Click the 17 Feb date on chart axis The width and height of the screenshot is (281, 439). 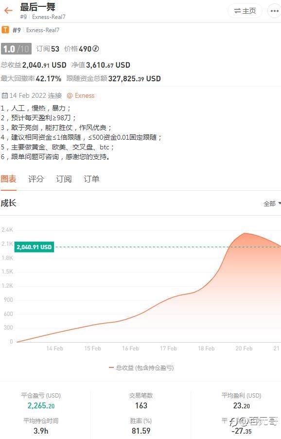(168, 348)
